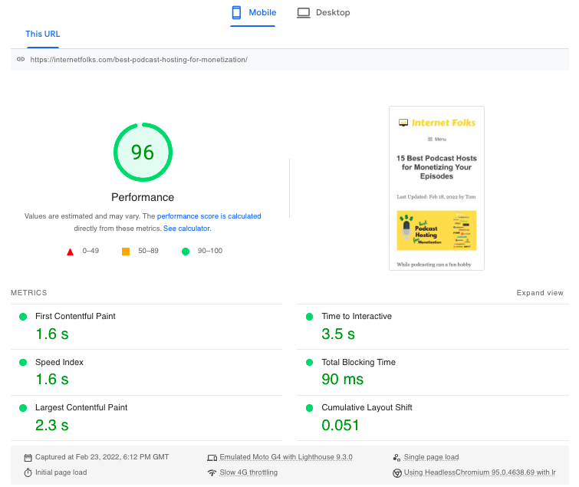The image size is (579, 487).
Task: Click the calendar icon near capture date
Action: (x=28, y=457)
